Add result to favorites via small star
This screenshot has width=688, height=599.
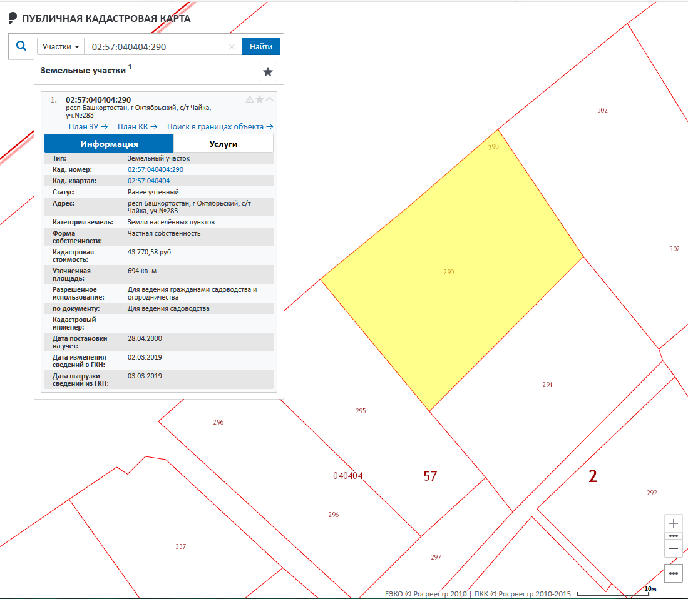point(259,99)
